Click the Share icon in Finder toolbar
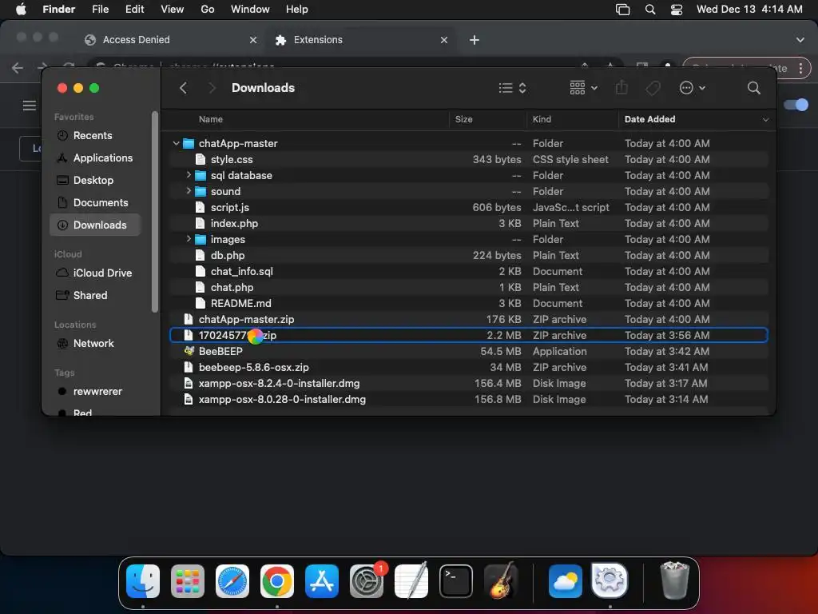The width and height of the screenshot is (818, 614). click(x=621, y=88)
